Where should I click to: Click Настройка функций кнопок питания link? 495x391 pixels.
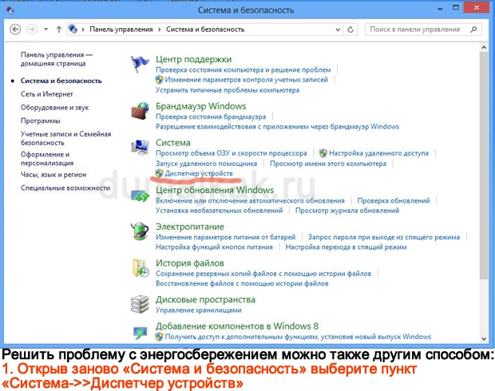214,247
